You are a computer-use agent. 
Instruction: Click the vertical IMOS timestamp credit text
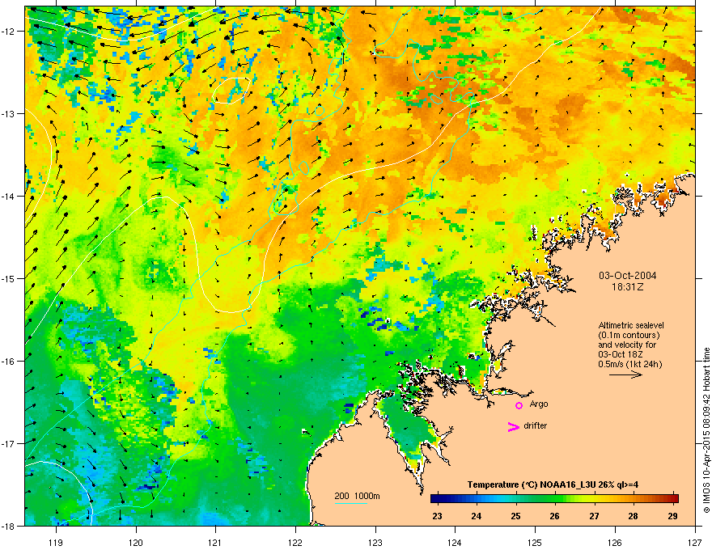click(x=706, y=430)
